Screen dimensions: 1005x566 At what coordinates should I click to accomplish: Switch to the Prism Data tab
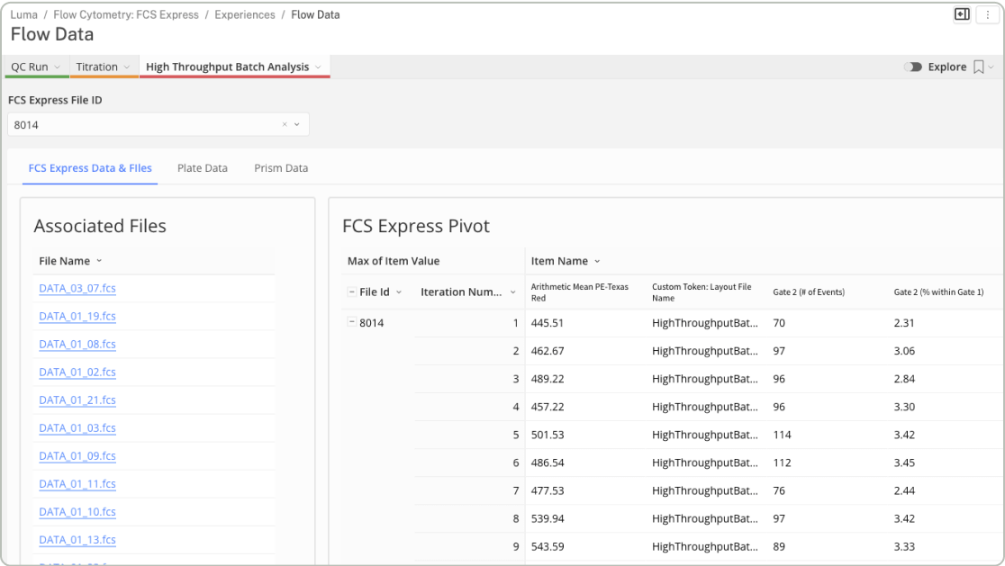coord(281,168)
